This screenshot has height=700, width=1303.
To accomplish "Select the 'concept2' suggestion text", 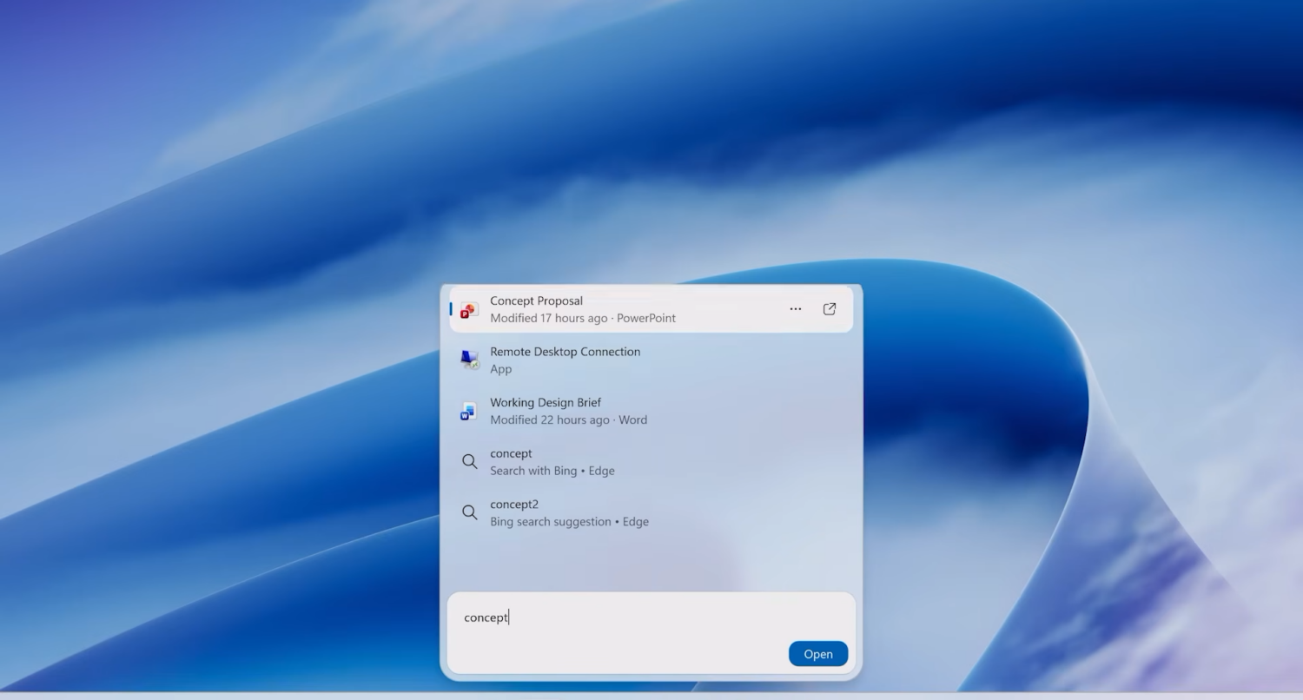I will (514, 504).
